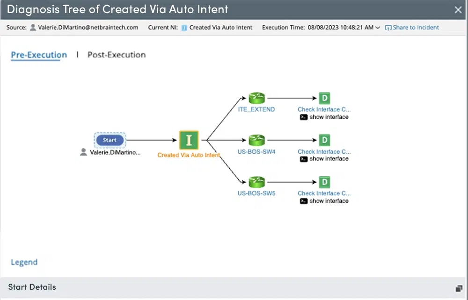468x300 pixels.
Task: Open Share to Incident link
Action: click(x=416, y=28)
